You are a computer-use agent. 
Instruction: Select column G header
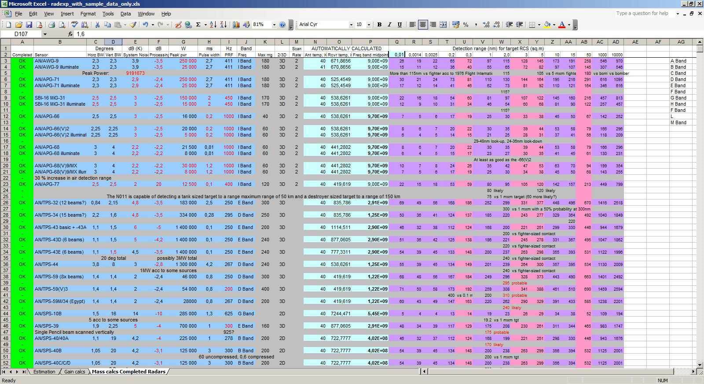(183, 42)
